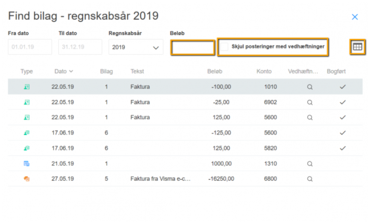
Task: Click blue type icon on 21.05.19 row
Action: click(27, 164)
